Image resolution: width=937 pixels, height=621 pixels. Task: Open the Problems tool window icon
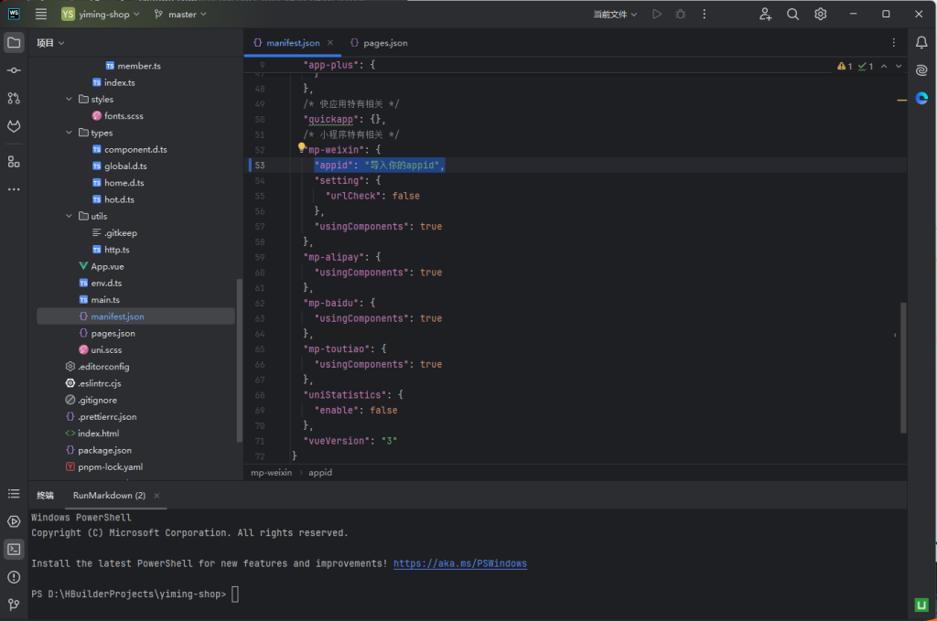point(14,577)
